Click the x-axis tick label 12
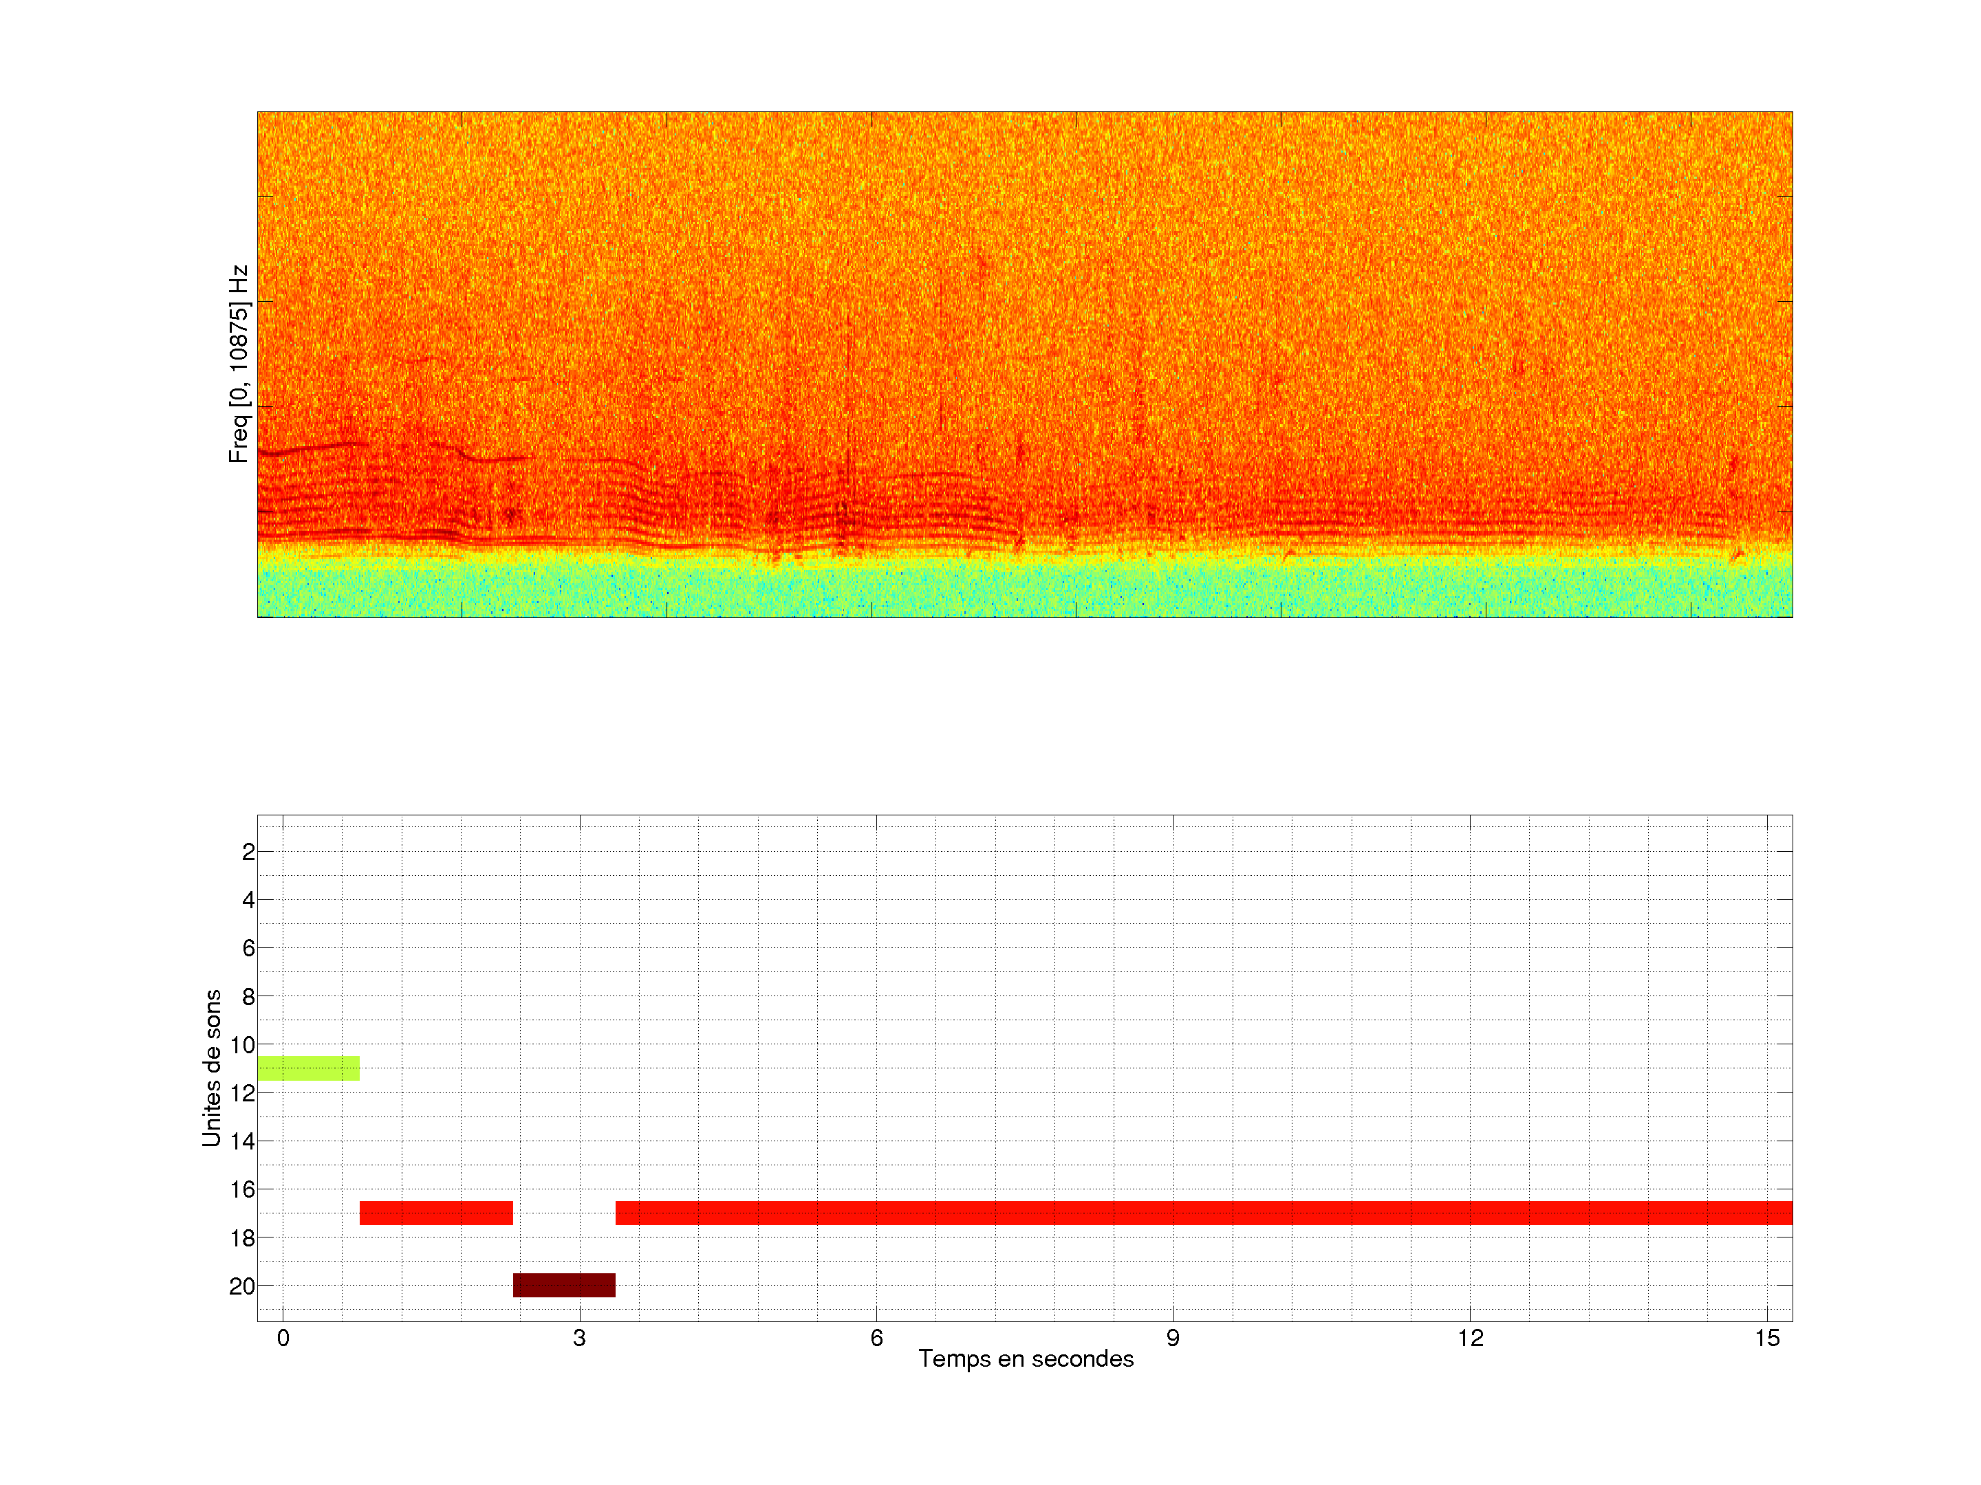 click(x=1470, y=1338)
